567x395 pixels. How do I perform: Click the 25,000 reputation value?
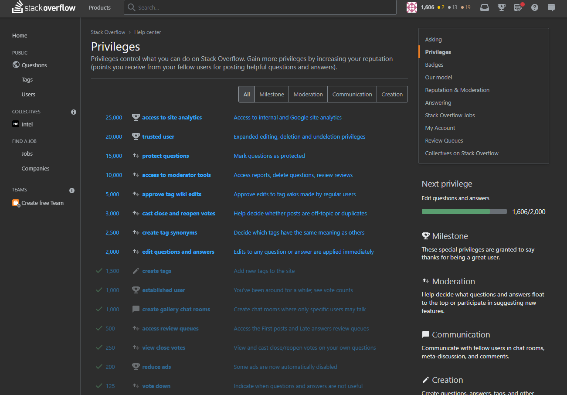pyautogui.click(x=114, y=117)
